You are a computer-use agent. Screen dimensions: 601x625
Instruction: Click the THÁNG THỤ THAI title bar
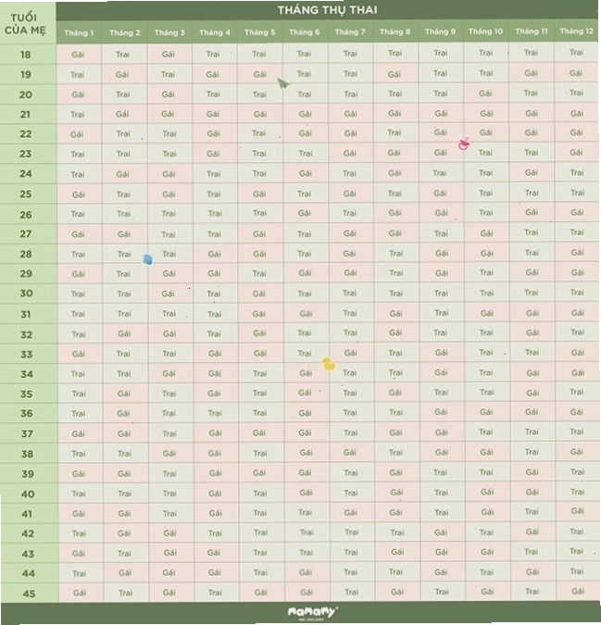[x=327, y=10]
